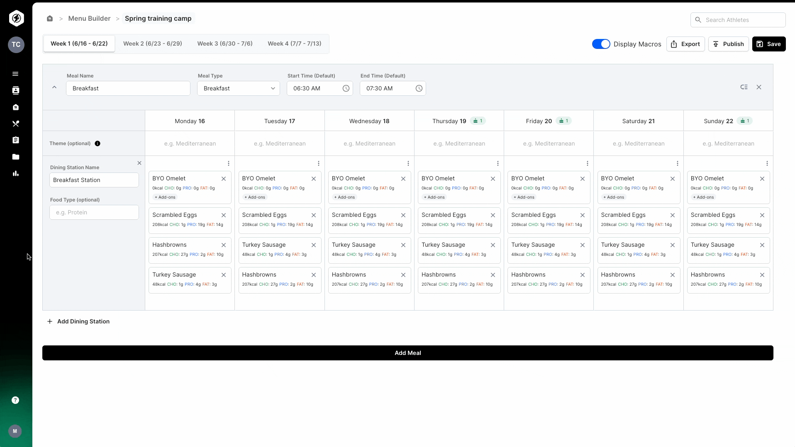This screenshot has width=795, height=447.
Task: Open the athlete ID card sidebar icon
Action: (x=15, y=90)
